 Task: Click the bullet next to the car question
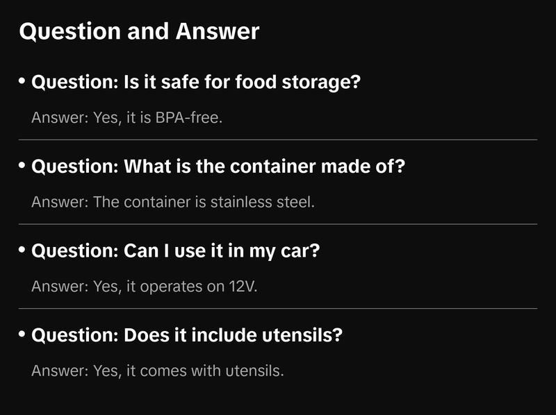(22, 251)
